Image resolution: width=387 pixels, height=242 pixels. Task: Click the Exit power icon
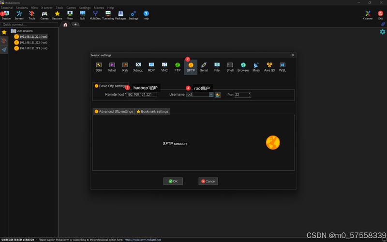pos(380,15)
